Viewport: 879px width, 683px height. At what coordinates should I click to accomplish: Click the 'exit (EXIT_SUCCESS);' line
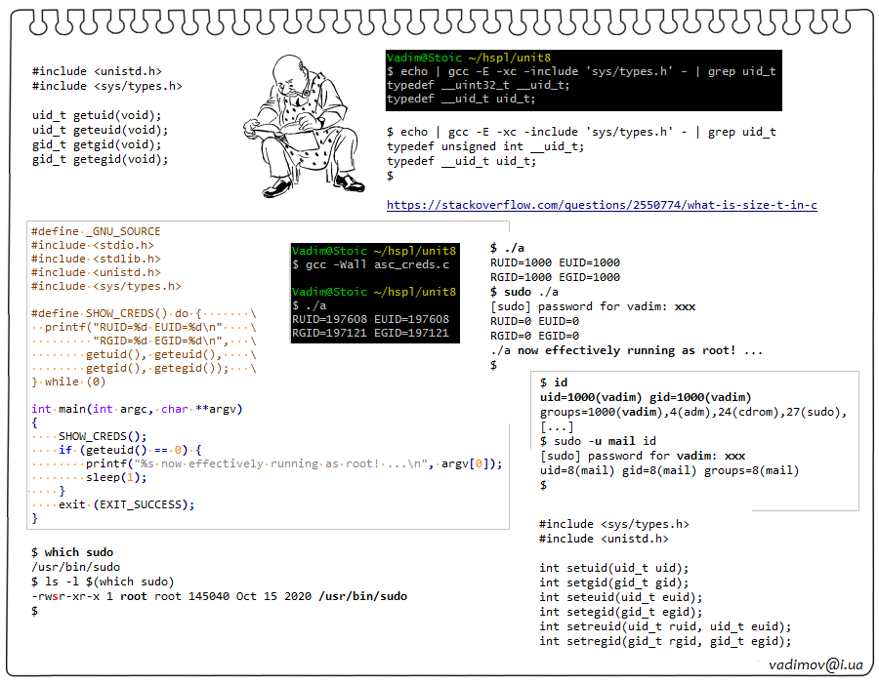tap(126, 504)
